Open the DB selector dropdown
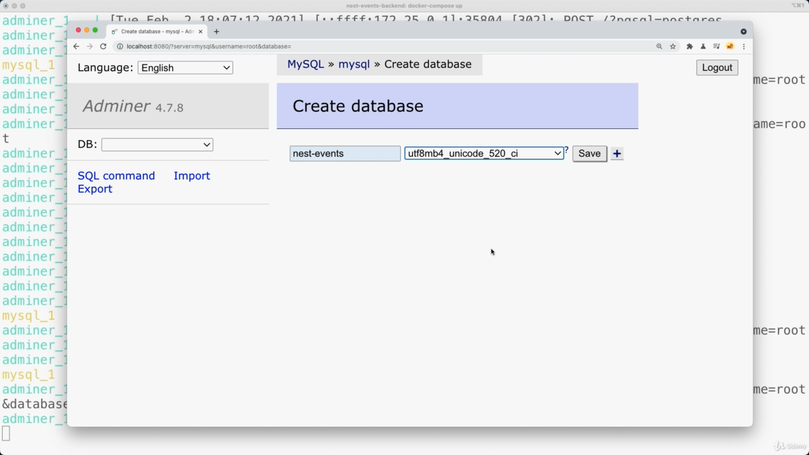 tap(157, 145)
